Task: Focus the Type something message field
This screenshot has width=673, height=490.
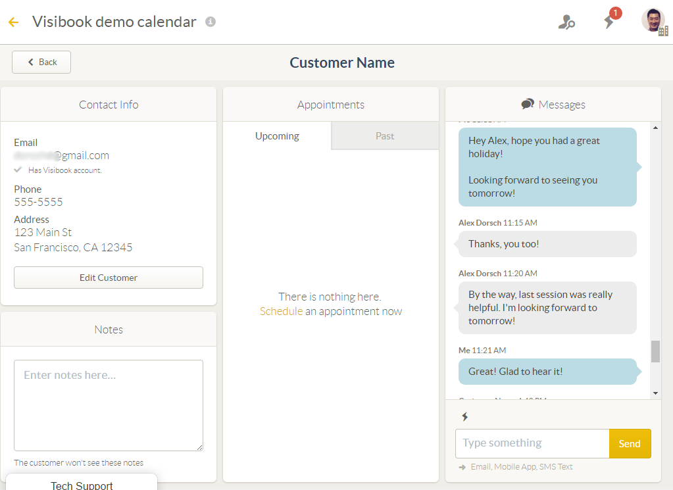Action: tap(532, 444)
